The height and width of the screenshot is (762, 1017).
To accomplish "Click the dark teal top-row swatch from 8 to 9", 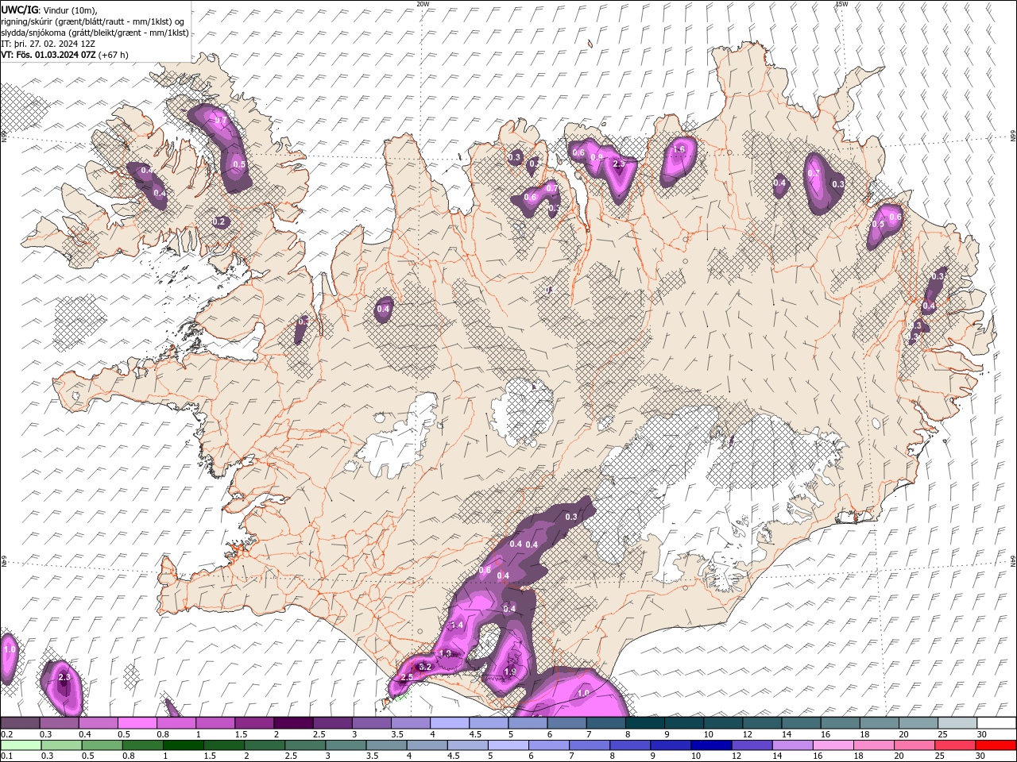I will point(645,723).
